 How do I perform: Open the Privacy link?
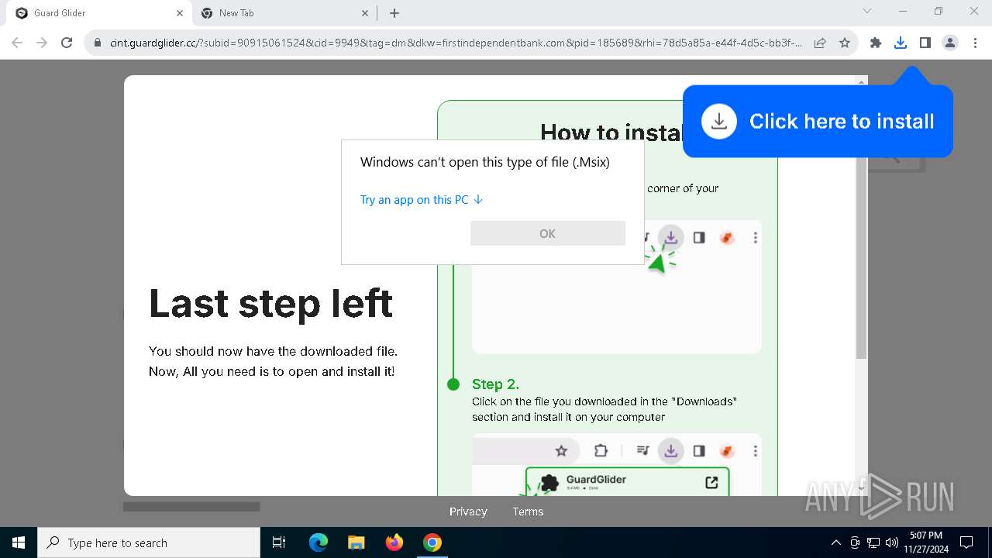(468, 511)
